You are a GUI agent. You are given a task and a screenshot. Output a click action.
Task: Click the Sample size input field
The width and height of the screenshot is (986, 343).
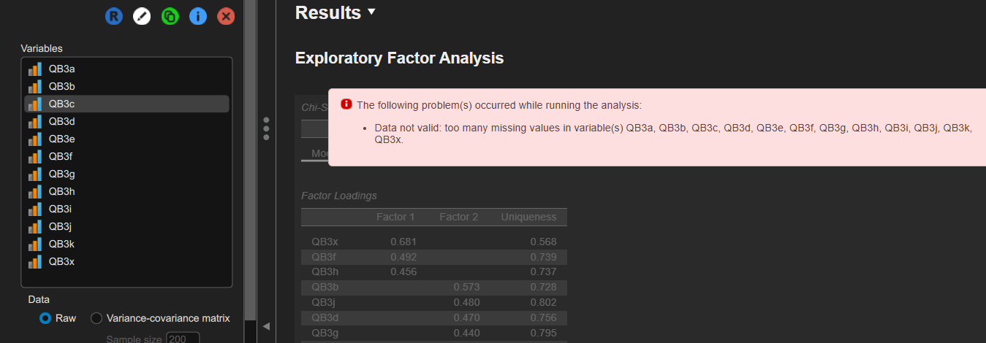(183, 339)
